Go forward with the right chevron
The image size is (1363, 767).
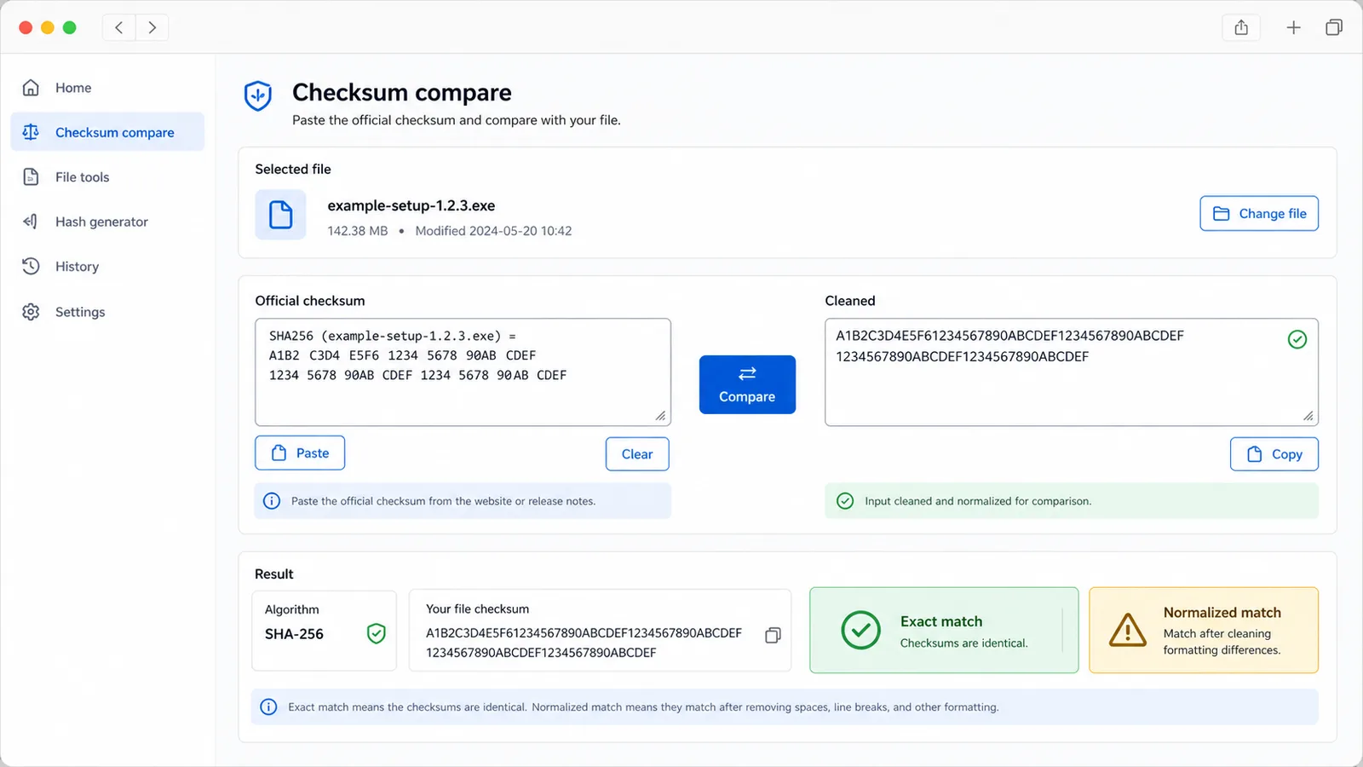coord(152,27)
